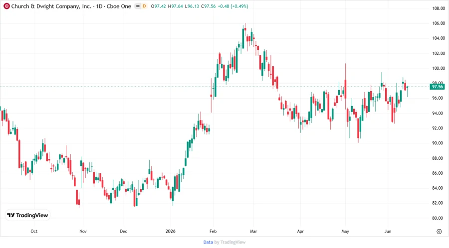Click the 80.00 price axis label
Viewport: 449px width, 248px height.
(439, 218)
